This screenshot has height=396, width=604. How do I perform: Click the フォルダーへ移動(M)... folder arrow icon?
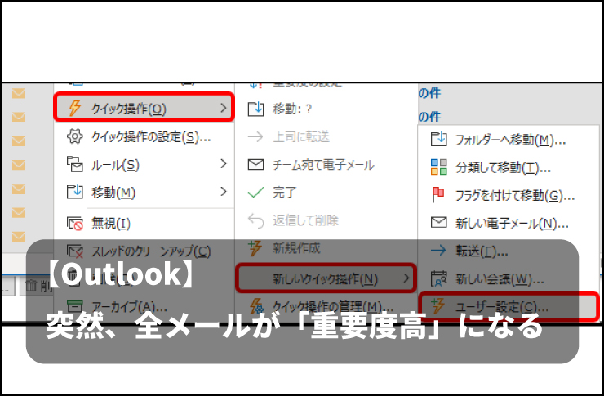439,139
